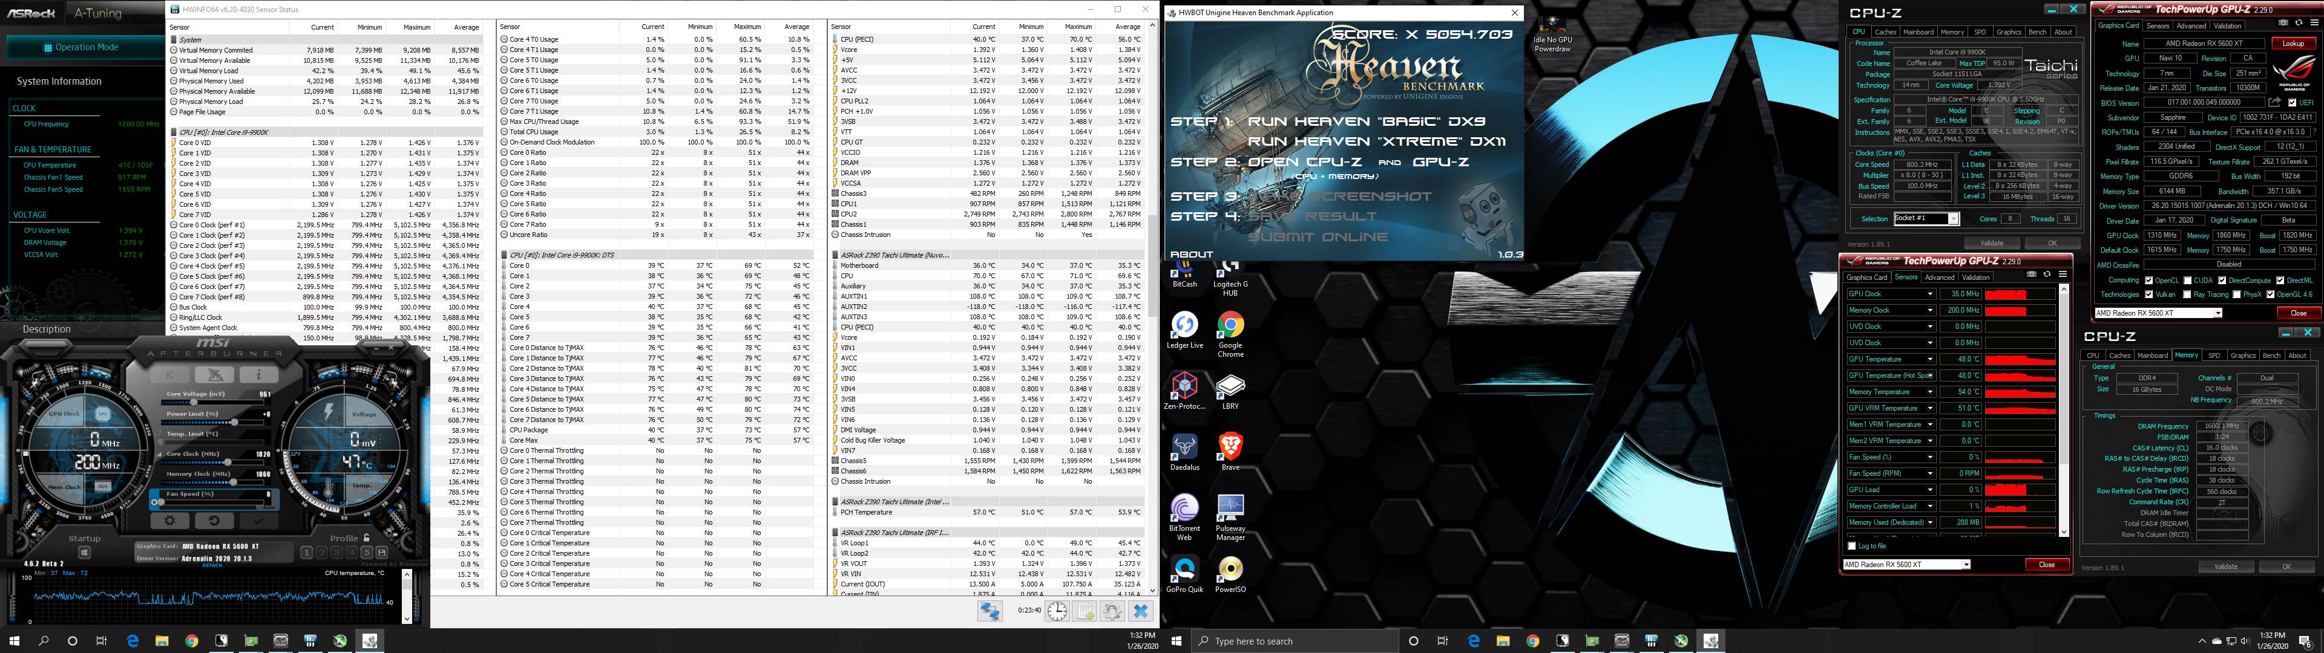This screenshot has width=2324, height=653.
Task: Click Validate button in upper CPU-Z
Action: pyautogui.click(x=1991, y=242)
